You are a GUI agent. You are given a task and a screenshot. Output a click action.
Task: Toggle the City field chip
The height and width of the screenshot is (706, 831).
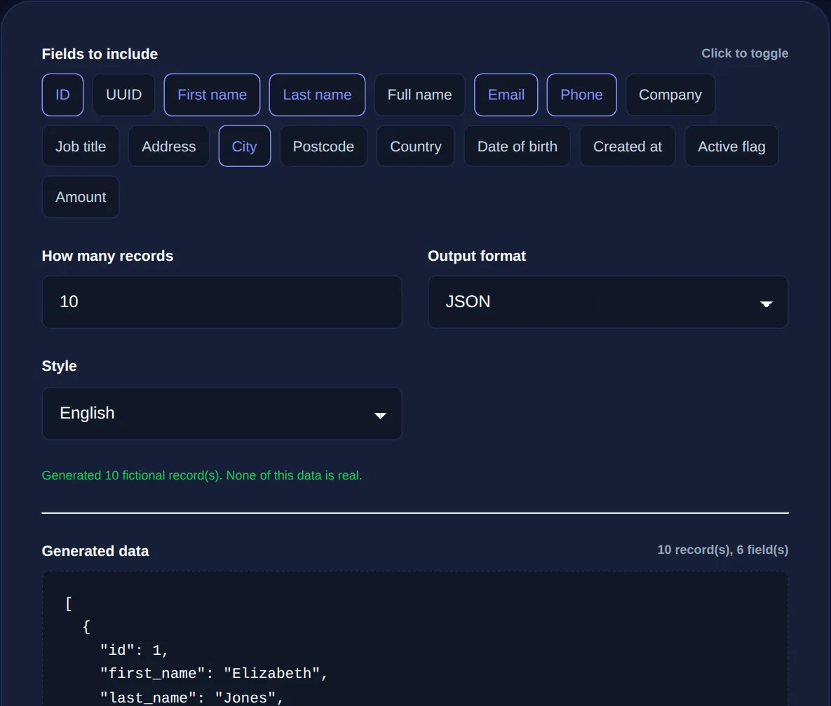244,147
